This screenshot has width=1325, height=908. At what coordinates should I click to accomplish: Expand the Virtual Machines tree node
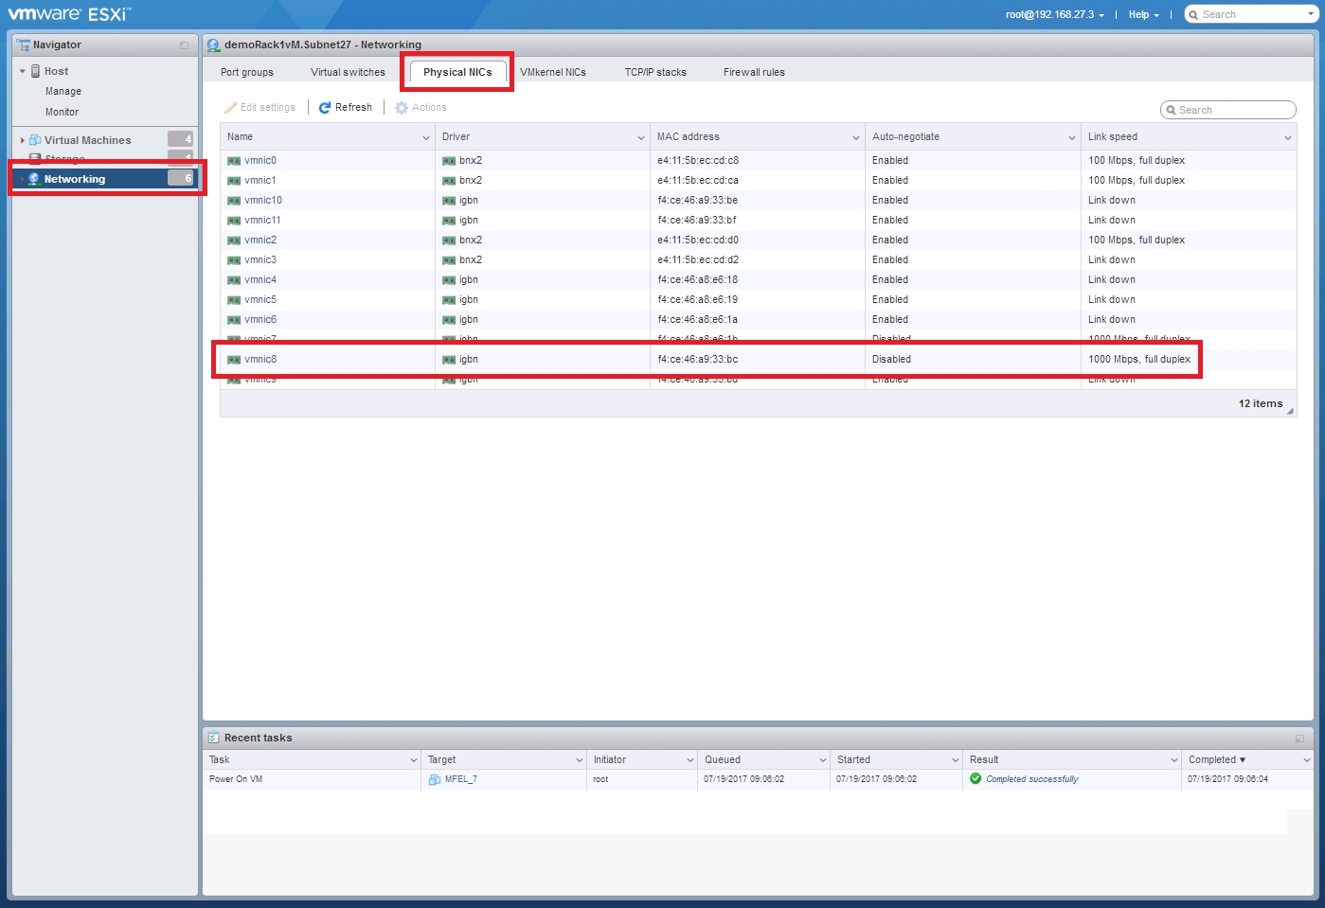pos(23,140)
